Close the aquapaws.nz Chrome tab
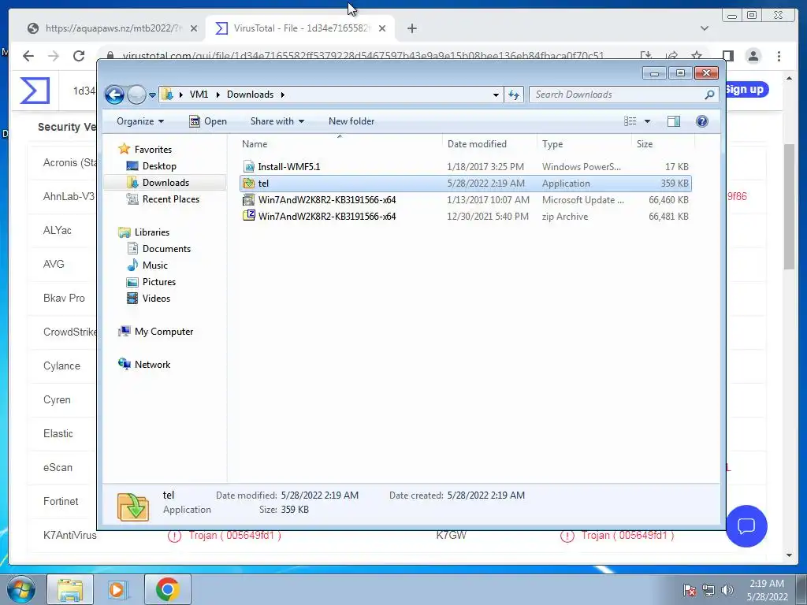807x605 pixels. (194, 28)
